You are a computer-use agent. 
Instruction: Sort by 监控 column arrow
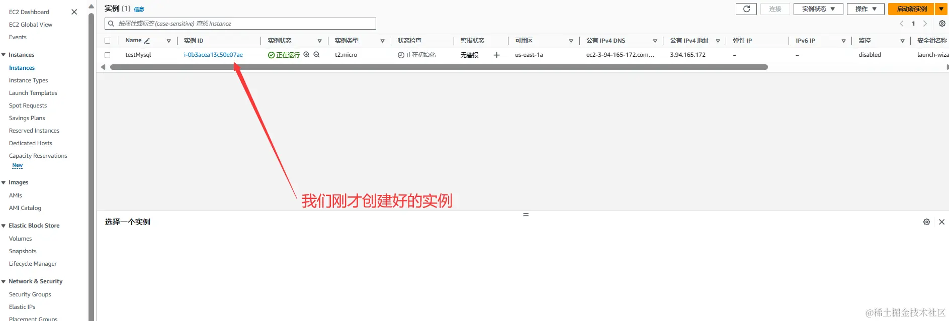(x=902, y=41)
